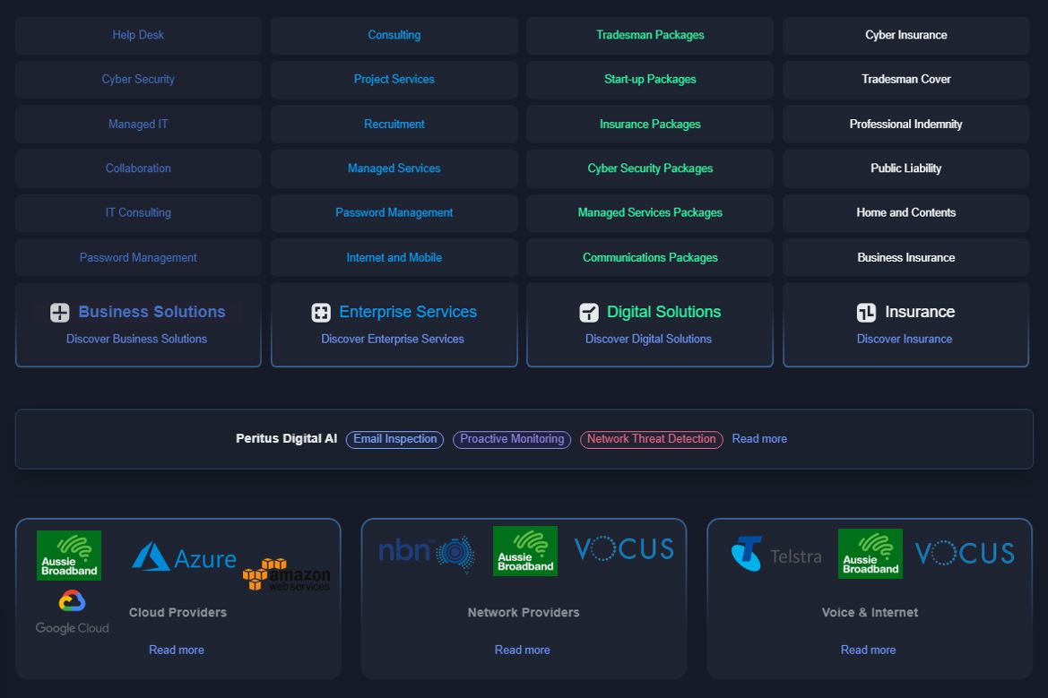Open Cyber Insurance
This screenshot has height=698, width=1048.
click(906, 35)
